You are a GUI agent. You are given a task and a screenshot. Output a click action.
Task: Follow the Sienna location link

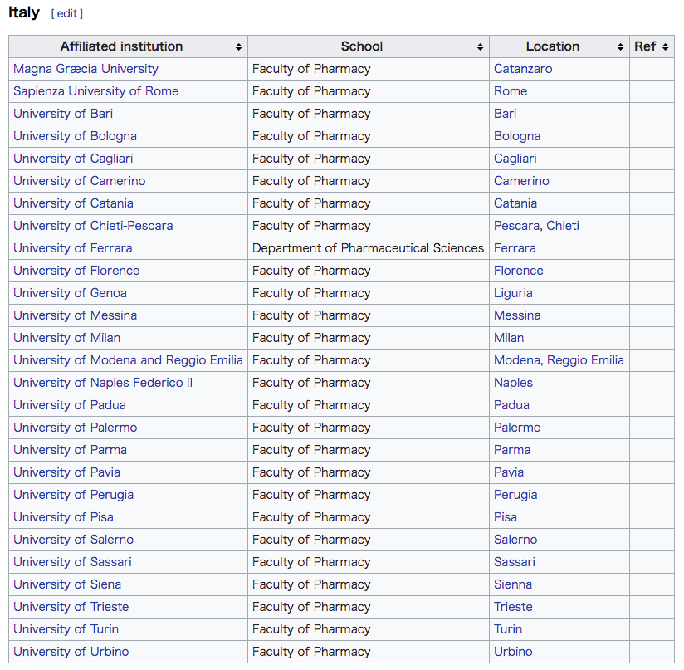tap(512, 584)
